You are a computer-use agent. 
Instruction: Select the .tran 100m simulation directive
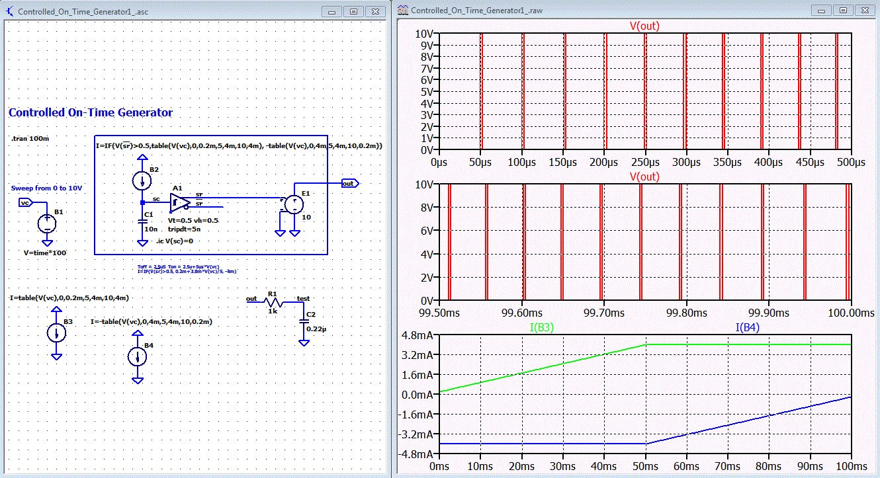pos(30,139)
